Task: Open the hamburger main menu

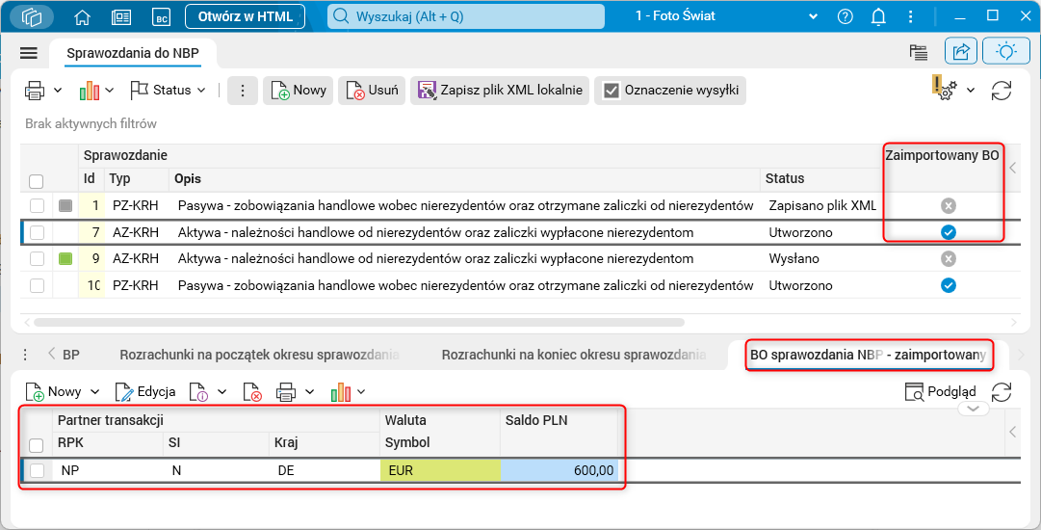Action: click(x=29, y=54)
